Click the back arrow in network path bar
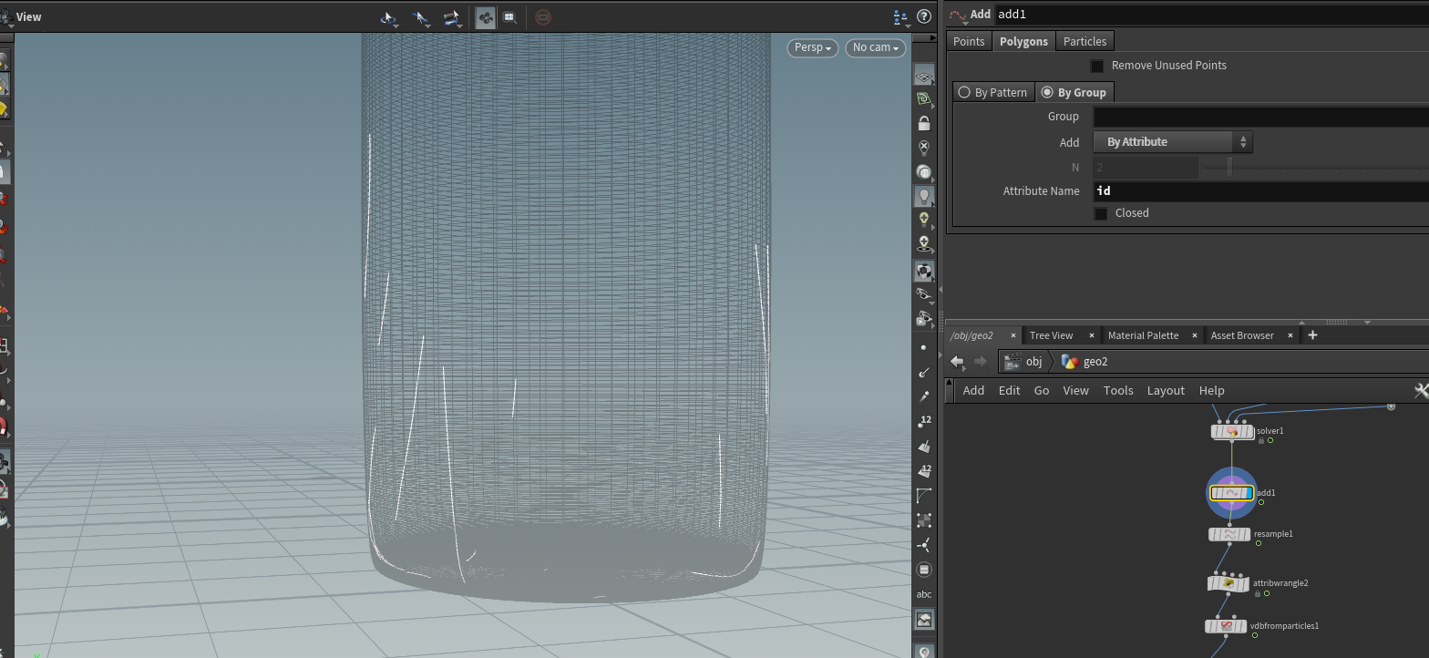Viewport: 1429px width, 658px height. click(x=957, y=362)
